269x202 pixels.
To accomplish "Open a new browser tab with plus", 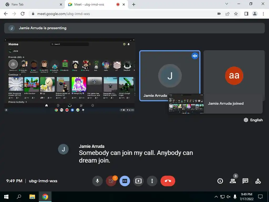I will [x=134, y=4].
